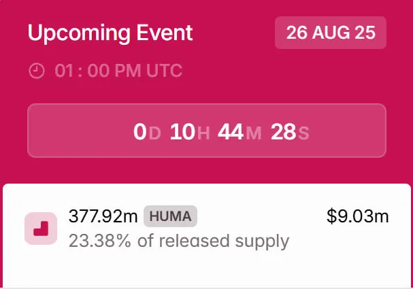Click the clock icon beside event time
This screenshot has width=413, height=289.
(x=37, y=71)
